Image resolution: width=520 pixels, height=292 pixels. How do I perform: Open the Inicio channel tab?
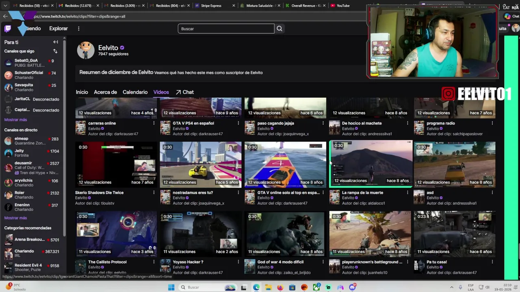pyautogui.click(x=82, y=92)
